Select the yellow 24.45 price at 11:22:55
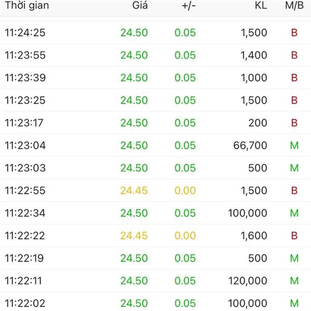This screenshot has width=311, height=311. (x=134, y=191)
